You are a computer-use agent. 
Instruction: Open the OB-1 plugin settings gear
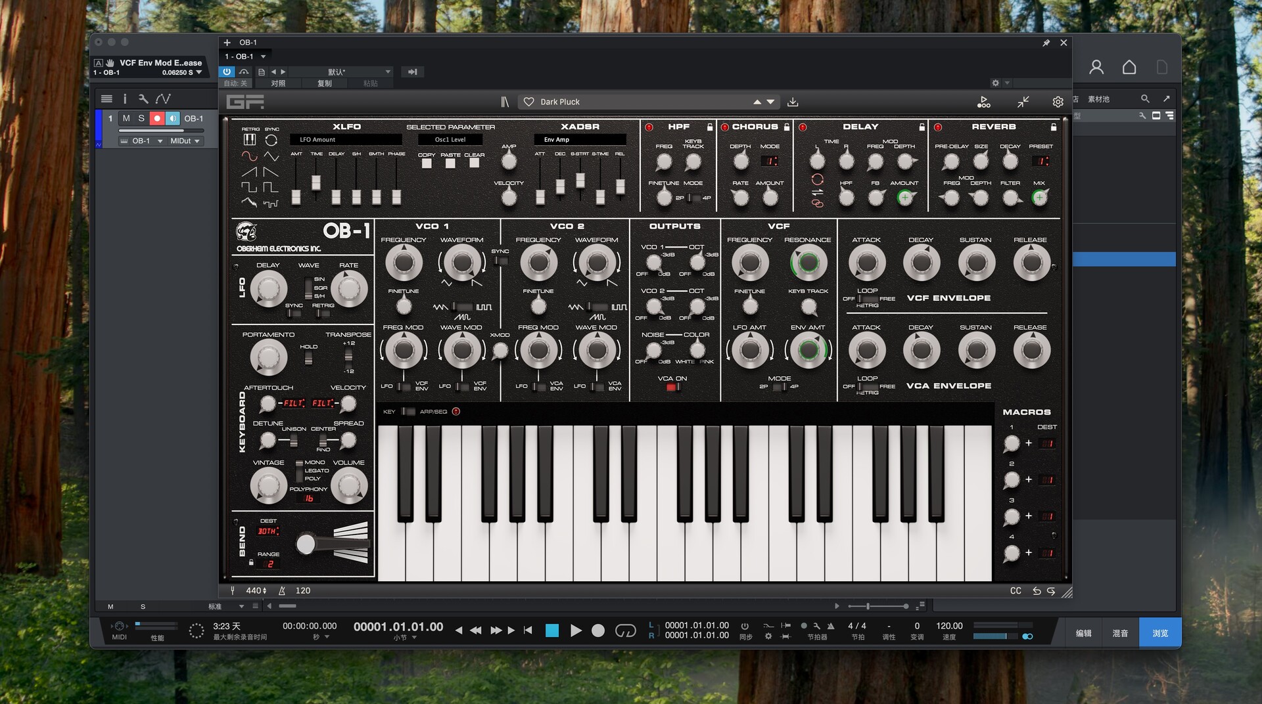pos(1058,102)
